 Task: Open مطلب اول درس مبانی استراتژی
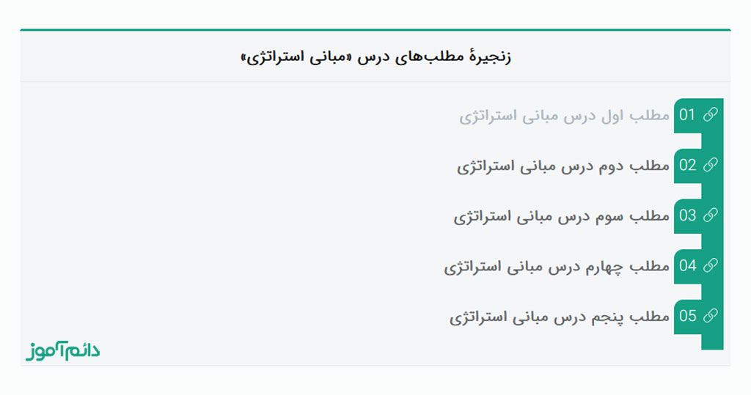pyautogui.click(x=564, y=116)
